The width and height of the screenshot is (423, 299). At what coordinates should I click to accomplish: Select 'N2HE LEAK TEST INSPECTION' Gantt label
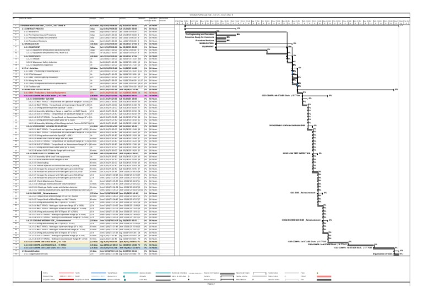pyautogui.click(x=296, y=153)
